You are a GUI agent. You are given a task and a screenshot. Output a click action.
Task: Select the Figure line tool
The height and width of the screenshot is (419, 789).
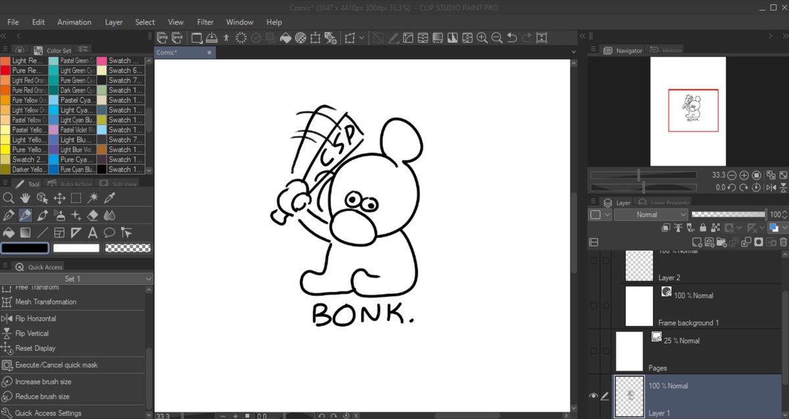click(43, 232)
